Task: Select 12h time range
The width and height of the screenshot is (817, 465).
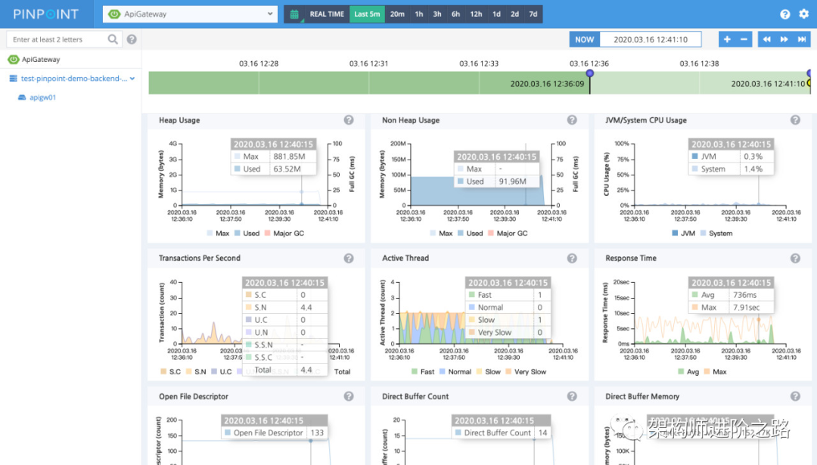Action: coord(477,14)
